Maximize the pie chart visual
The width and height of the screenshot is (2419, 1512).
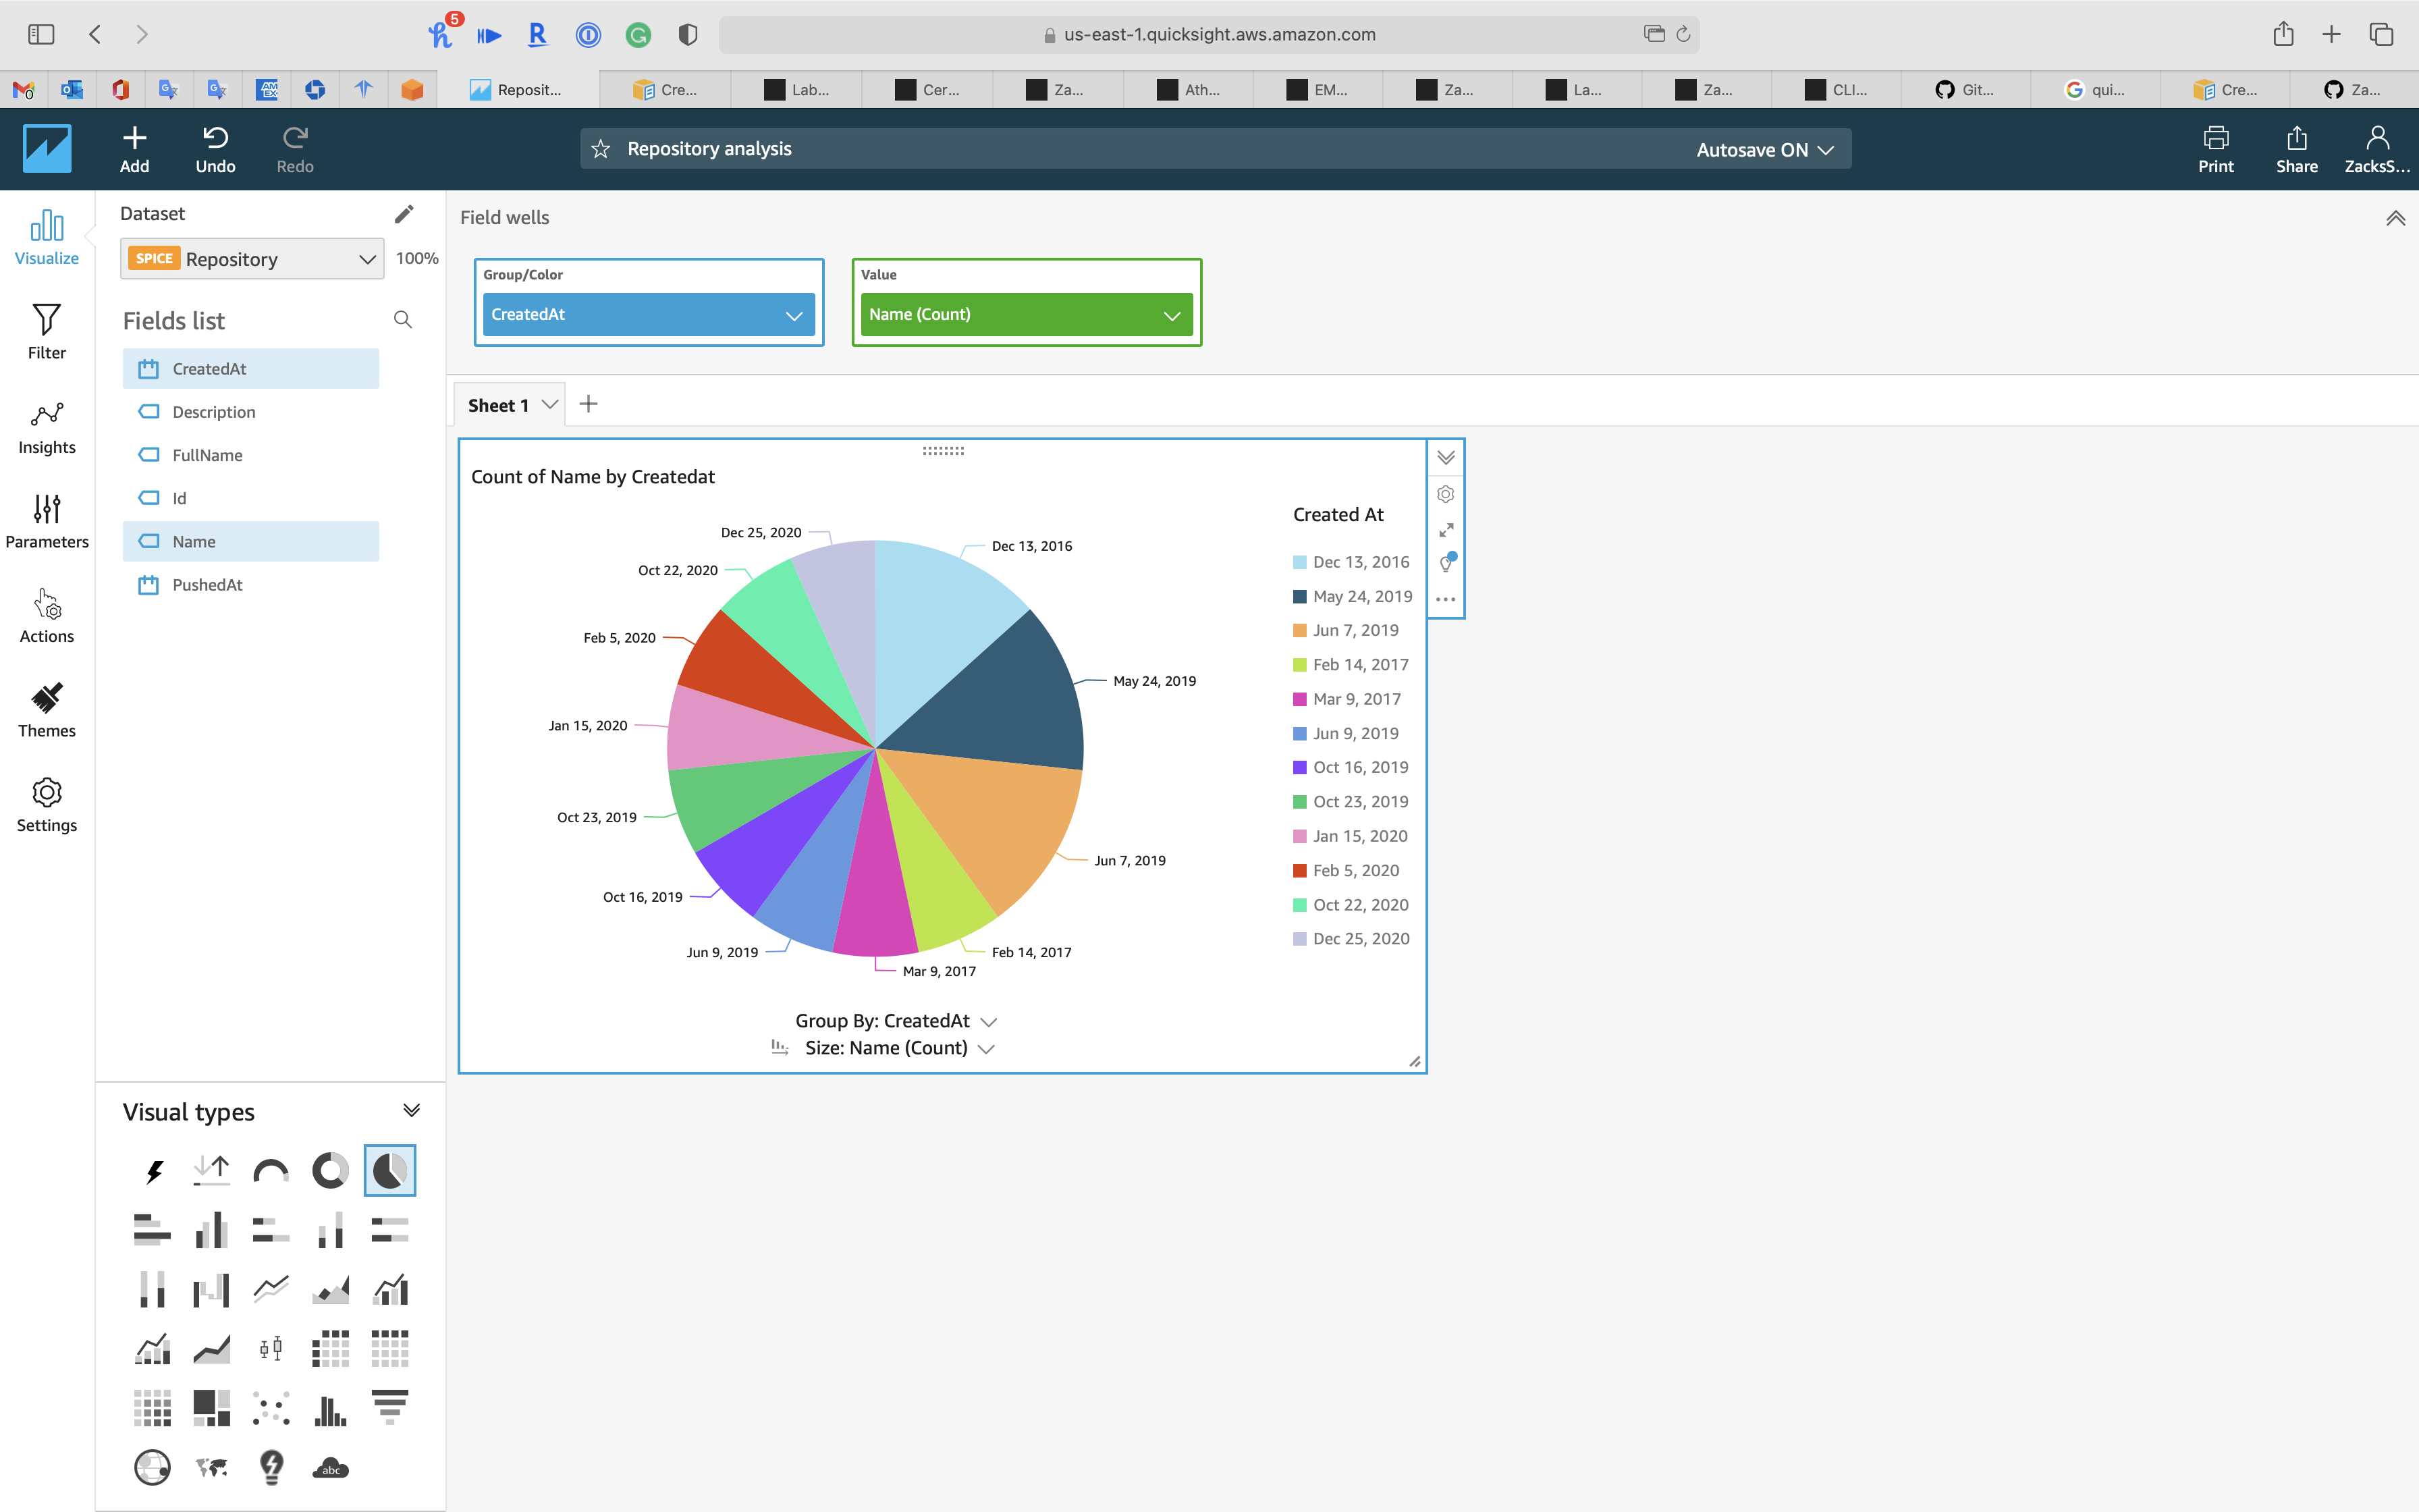pos(1446,530)
